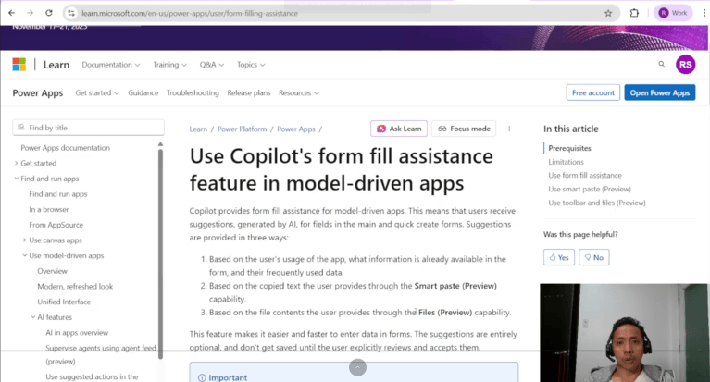Viewport: 710px width, 382px height.
Task: Reload the page with the refresh icon
Action: pos(49,13)
